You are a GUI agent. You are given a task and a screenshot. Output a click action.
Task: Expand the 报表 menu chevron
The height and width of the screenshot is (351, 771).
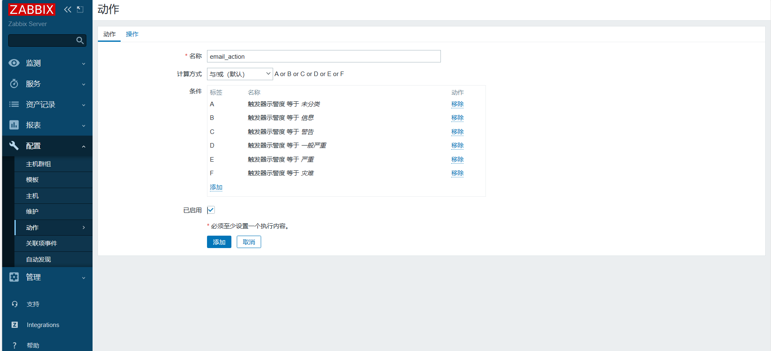83,126
